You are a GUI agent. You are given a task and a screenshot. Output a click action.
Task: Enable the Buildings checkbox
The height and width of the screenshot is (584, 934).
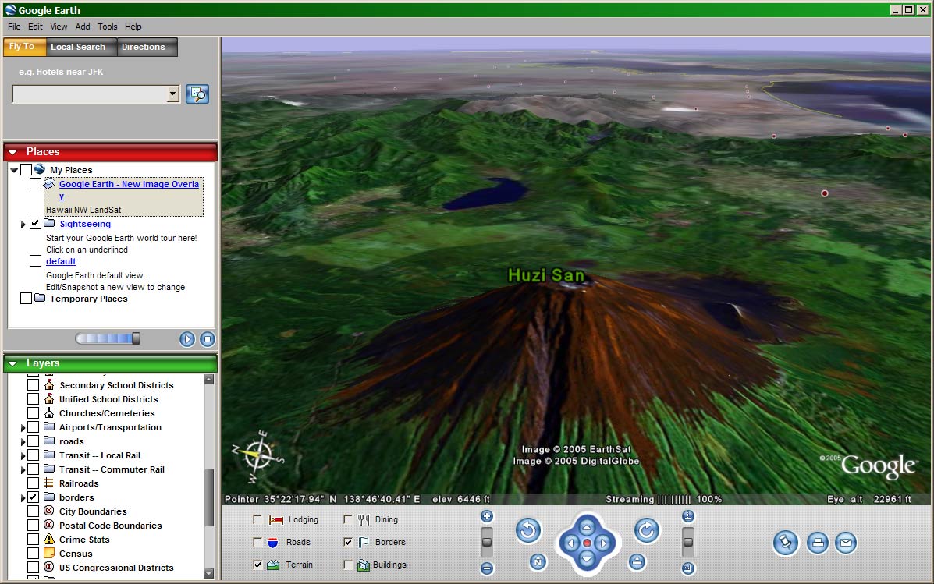348,565
